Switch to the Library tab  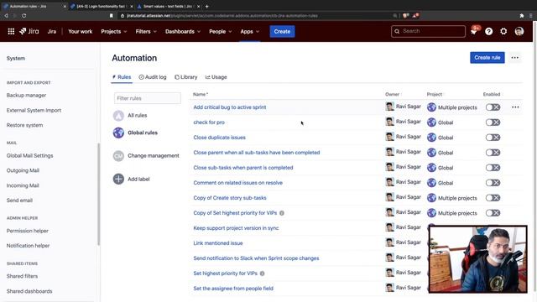coord(186,77)
